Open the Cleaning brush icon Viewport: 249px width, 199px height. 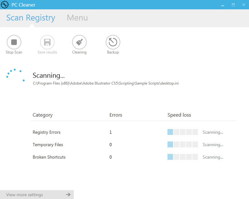click(79, 42)
